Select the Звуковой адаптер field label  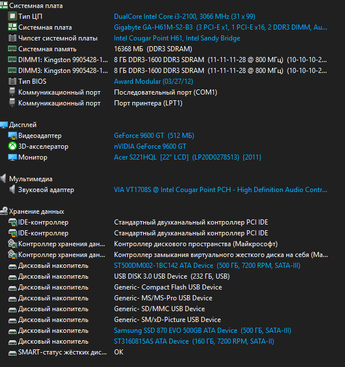[46, 190]
